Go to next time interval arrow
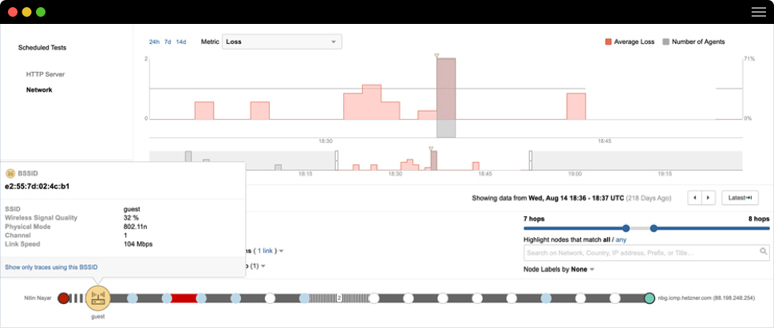 click(708, 197)
